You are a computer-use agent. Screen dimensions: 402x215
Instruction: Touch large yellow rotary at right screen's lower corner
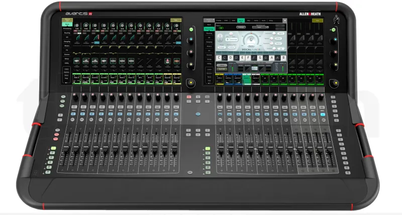334,83
